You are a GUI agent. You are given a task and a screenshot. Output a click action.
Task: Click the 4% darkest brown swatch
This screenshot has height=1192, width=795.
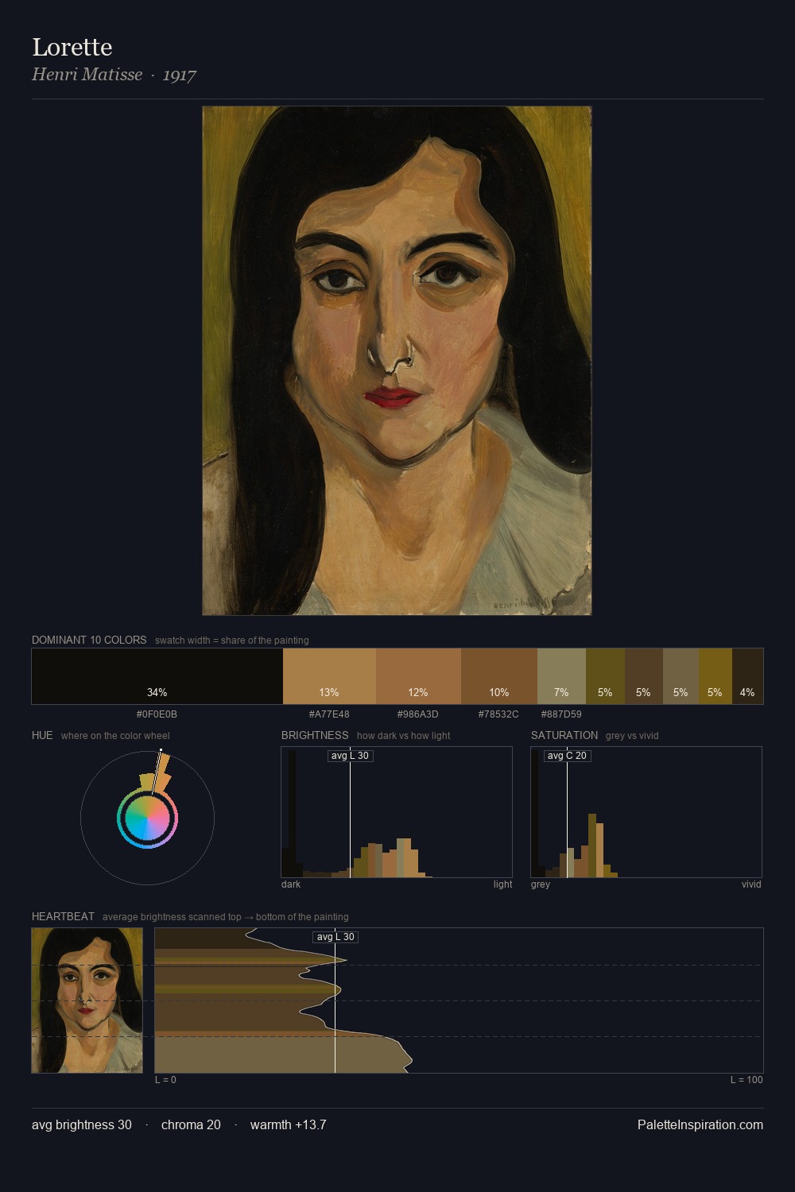pos(747,676)
